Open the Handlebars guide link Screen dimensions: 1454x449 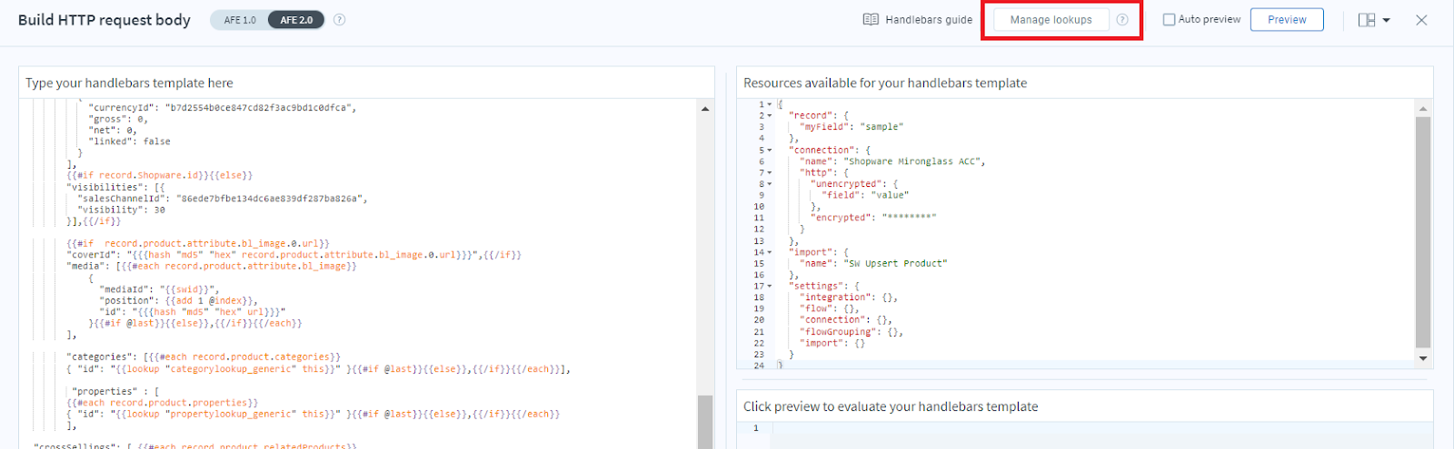click(929, 19)
